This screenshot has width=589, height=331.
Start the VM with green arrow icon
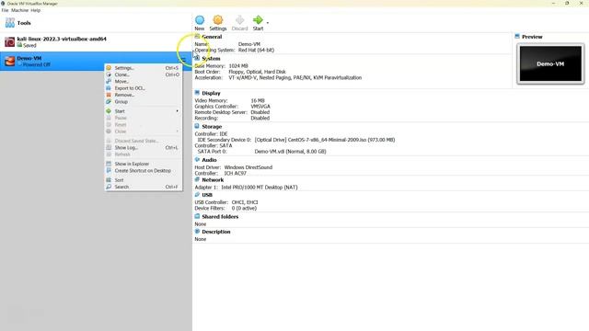[258, 20]
